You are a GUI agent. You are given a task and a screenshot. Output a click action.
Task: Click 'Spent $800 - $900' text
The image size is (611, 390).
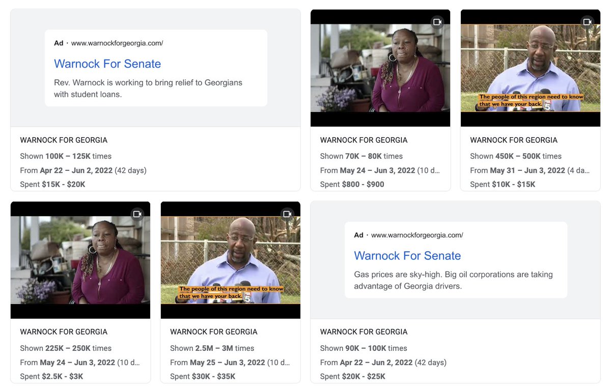click(352, 184)
